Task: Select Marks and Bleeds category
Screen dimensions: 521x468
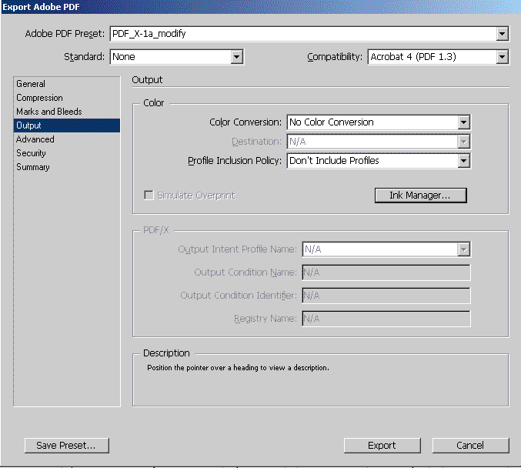Action: tap(67, 112)
